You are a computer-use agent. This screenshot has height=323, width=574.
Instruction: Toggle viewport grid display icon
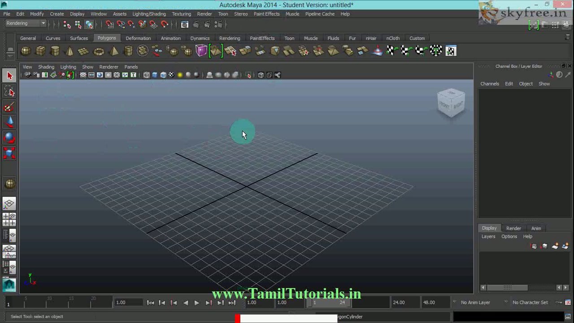coord(83,75)
